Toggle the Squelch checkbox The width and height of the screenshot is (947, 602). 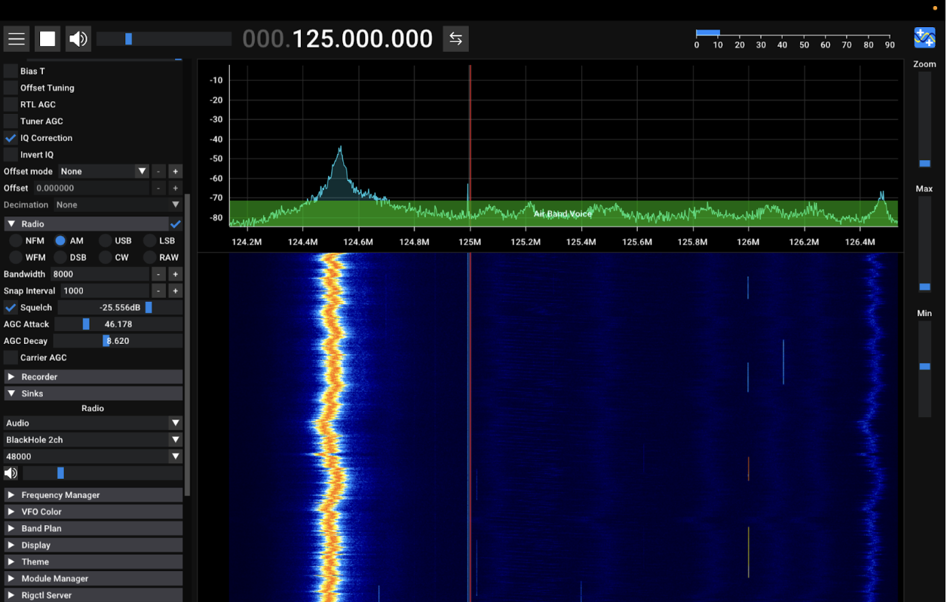(11, 308)
